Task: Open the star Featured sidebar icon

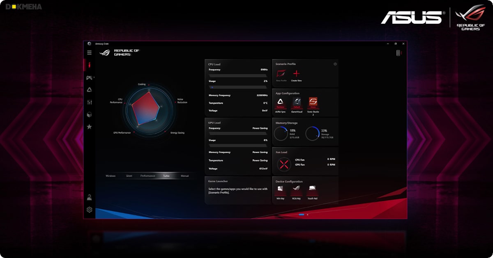Action: point(89,127)
